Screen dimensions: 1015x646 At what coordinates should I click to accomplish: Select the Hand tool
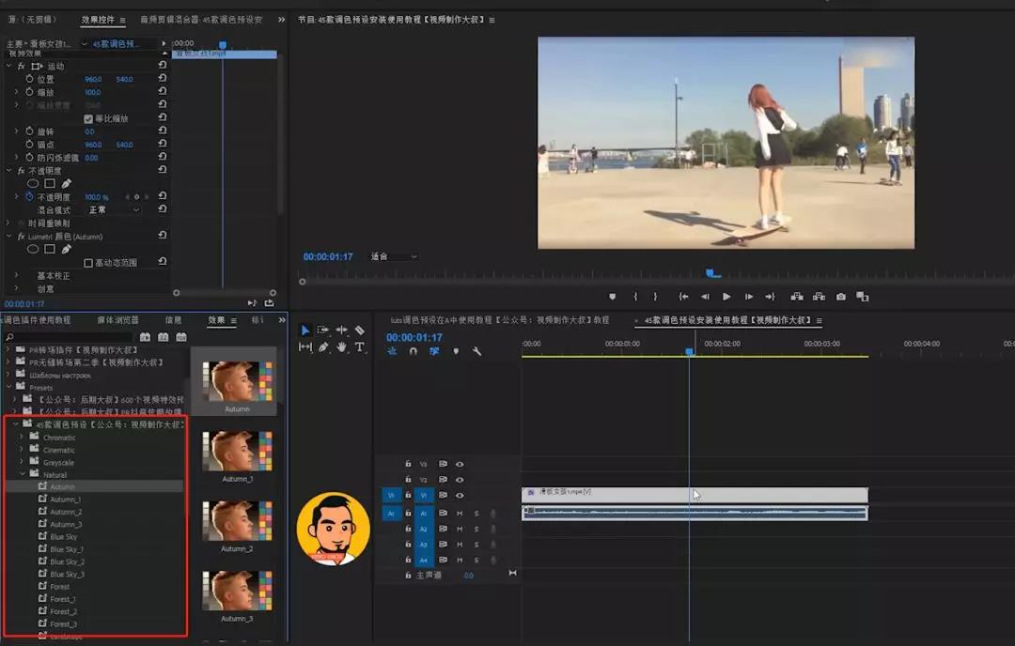tap(341, 347)
